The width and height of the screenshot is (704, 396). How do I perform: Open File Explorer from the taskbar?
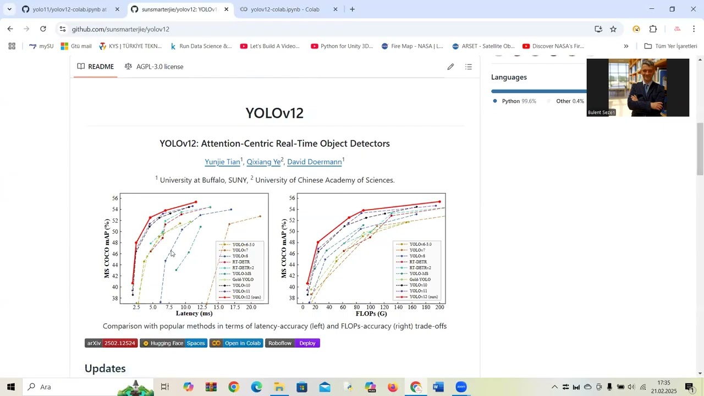pyautogui.click(x=279, y=387)
